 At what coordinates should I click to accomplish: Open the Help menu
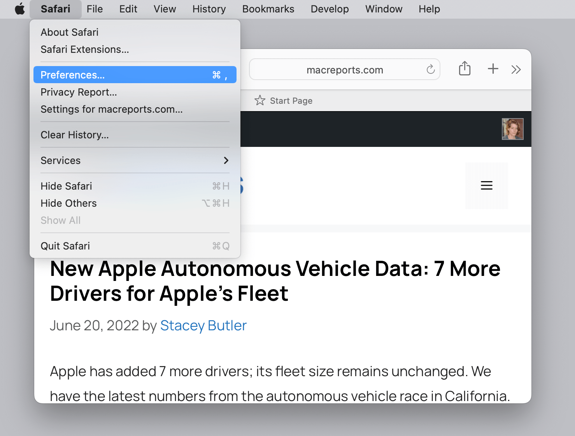click(x=429, y=9)
